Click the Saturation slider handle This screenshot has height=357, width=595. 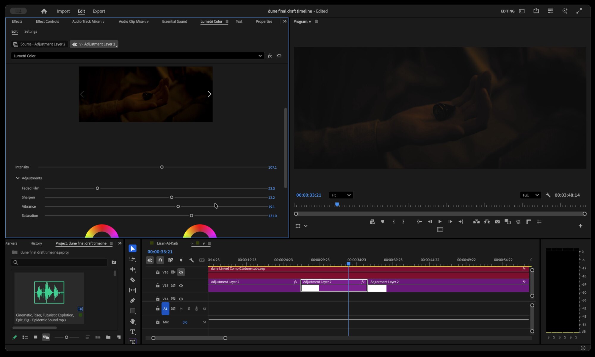[x=192, y=216]
